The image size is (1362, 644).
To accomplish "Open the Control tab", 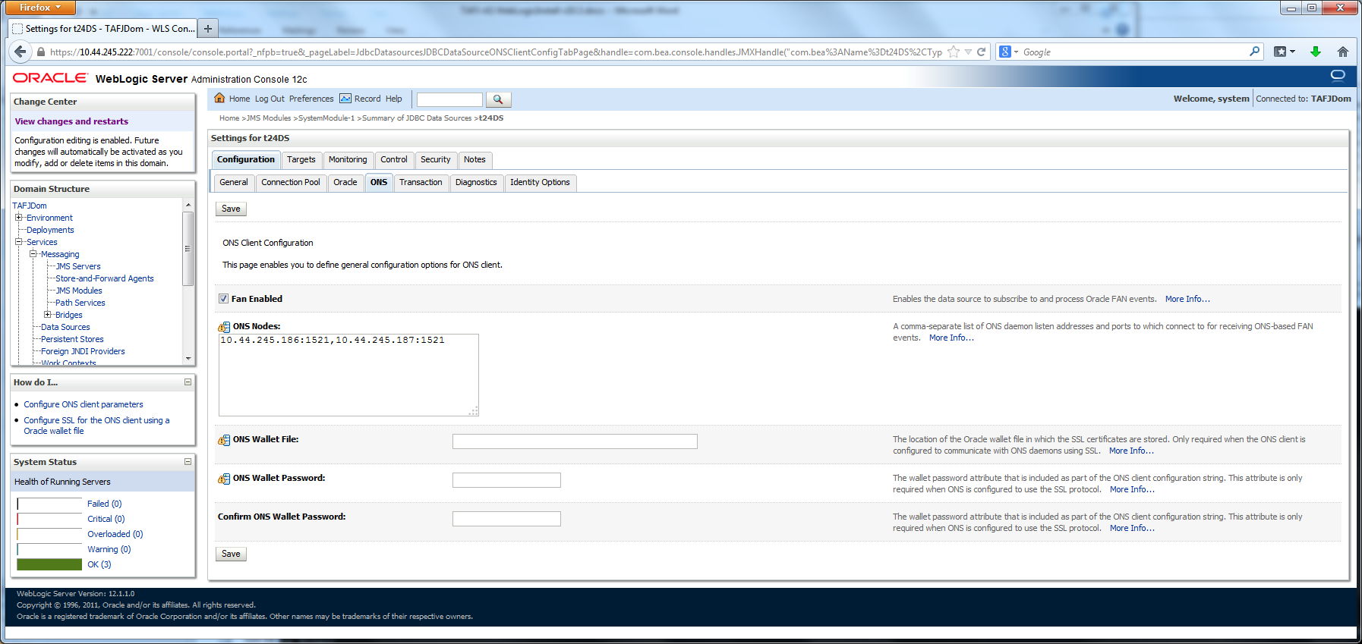I will 394,159.
